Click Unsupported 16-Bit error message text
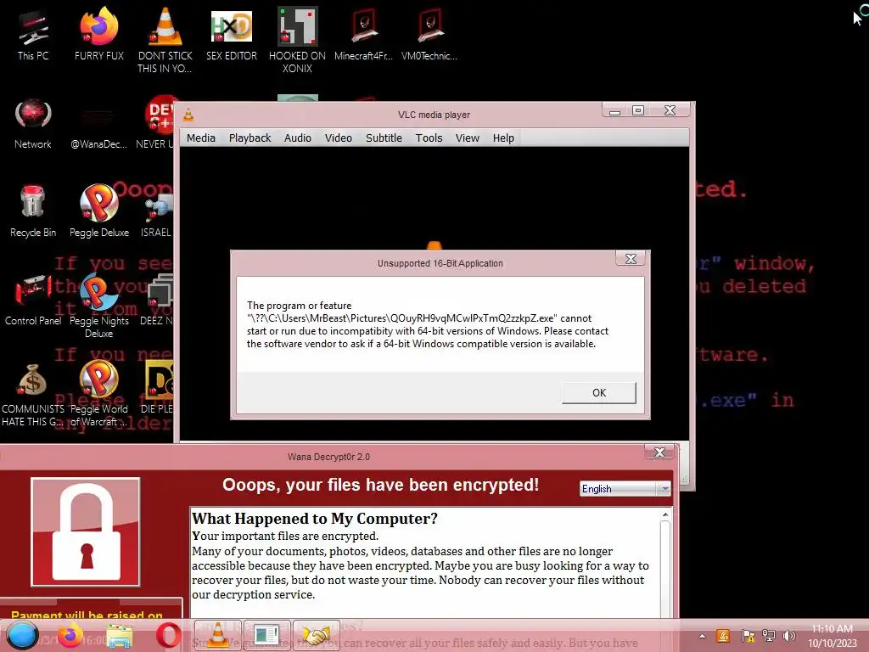Image resolution: width=869 pixels, height=652 pixels. pos(428,324)
